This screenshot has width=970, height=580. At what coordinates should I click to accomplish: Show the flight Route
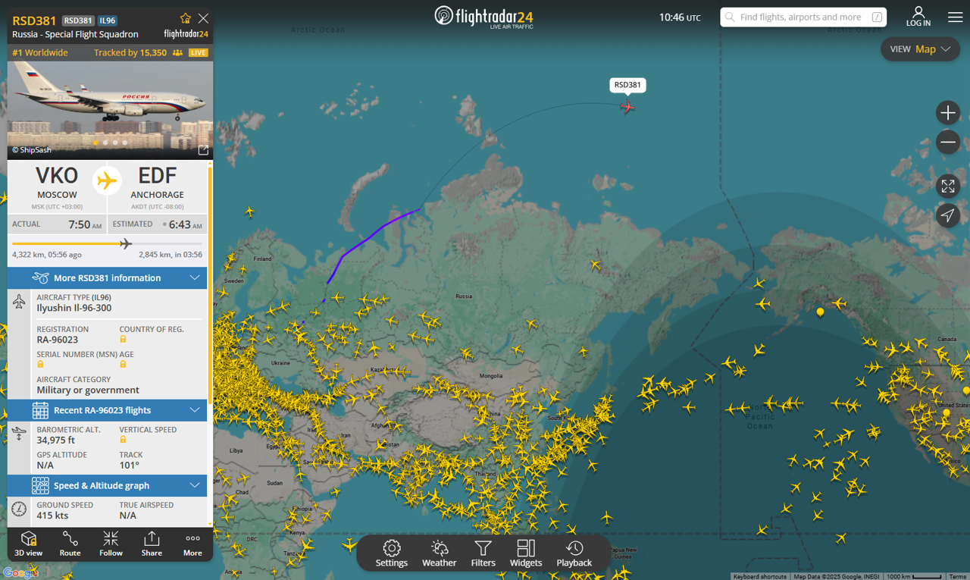pos(70,544)
